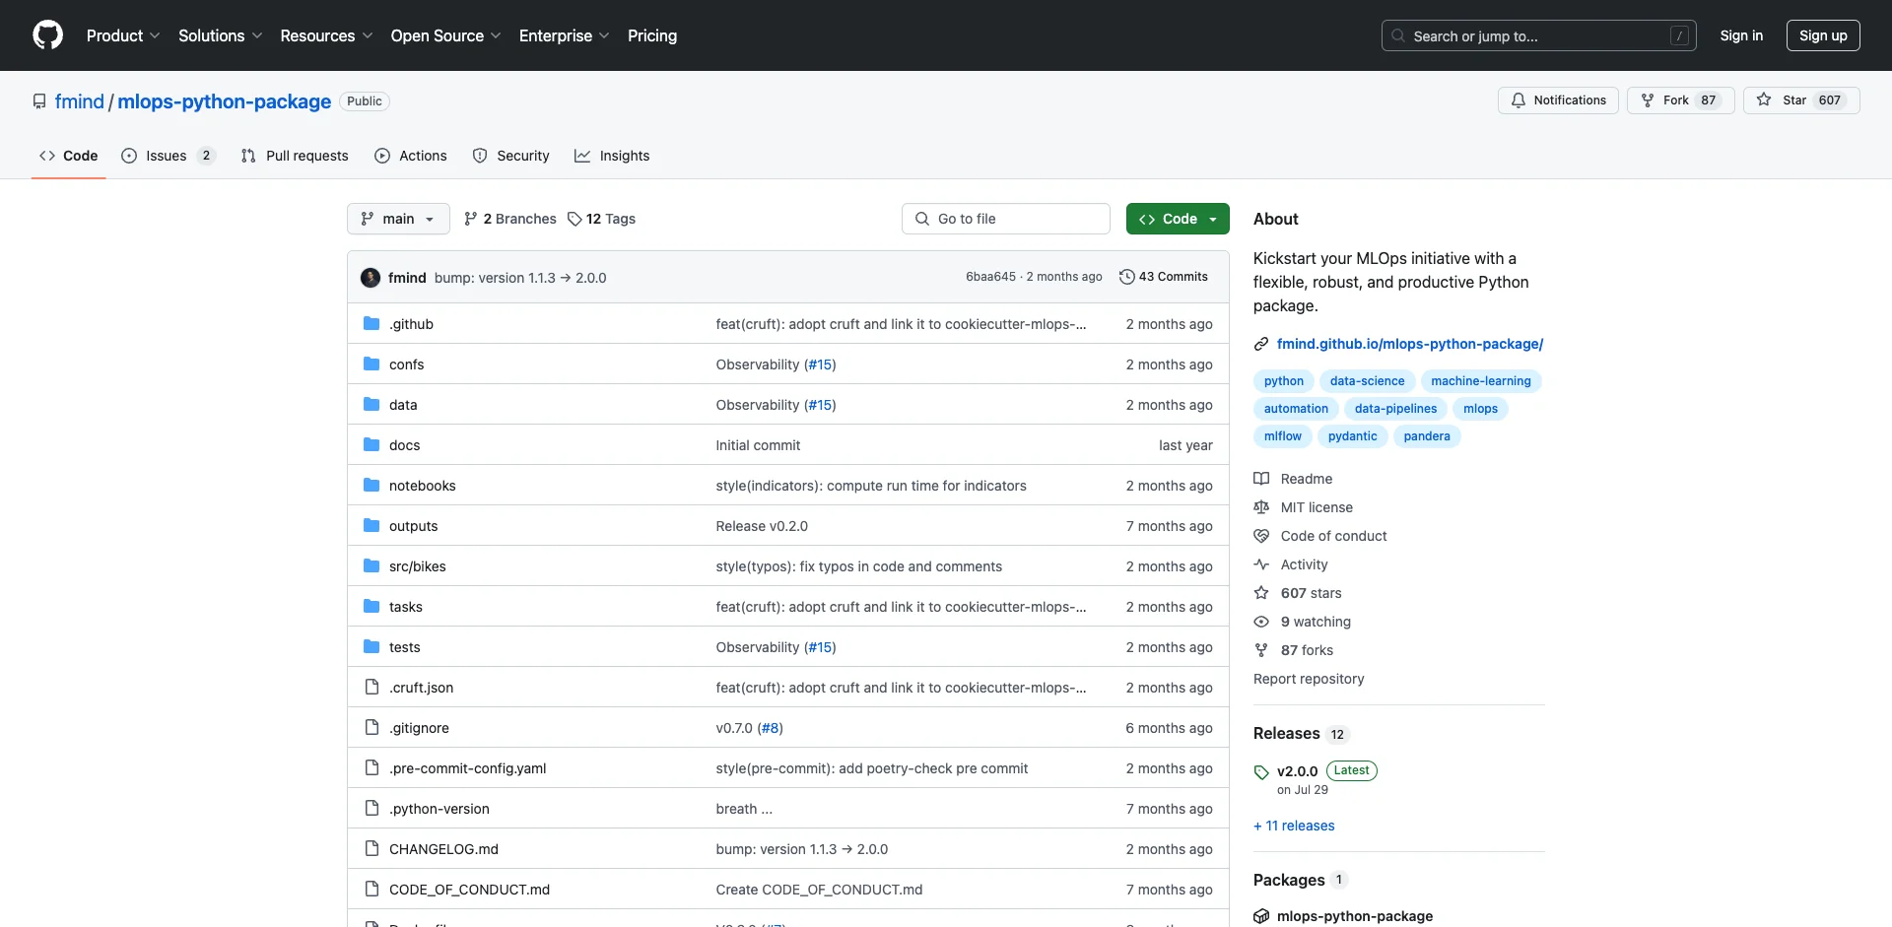Viewport: 1892px width, 927px height.
Task: Open the .pre-commit-config.yaml file
Action: [467, 768]
